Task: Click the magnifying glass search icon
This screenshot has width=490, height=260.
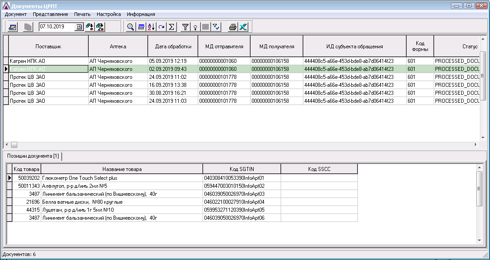Action: pos(131,27)
